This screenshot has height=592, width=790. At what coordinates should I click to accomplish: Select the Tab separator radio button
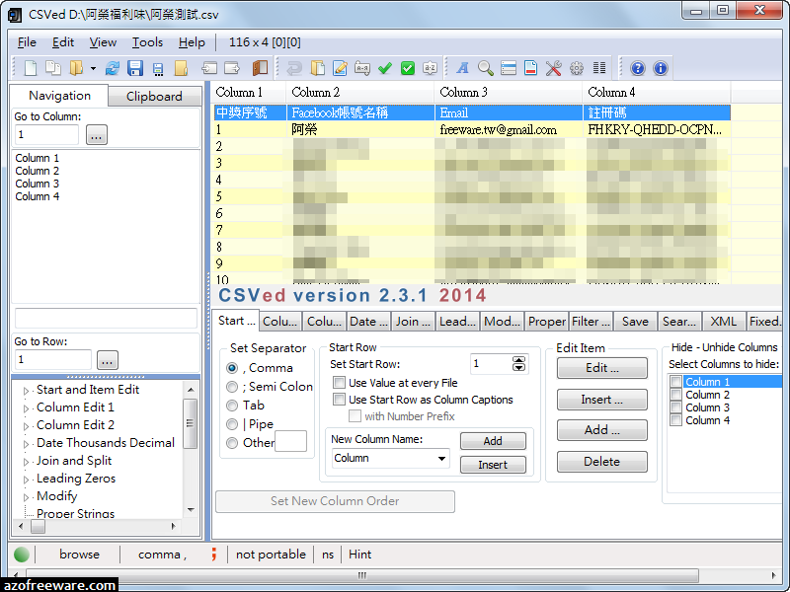tap(232, 406)
